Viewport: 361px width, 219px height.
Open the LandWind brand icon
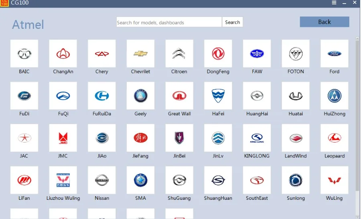coord(296,138)
